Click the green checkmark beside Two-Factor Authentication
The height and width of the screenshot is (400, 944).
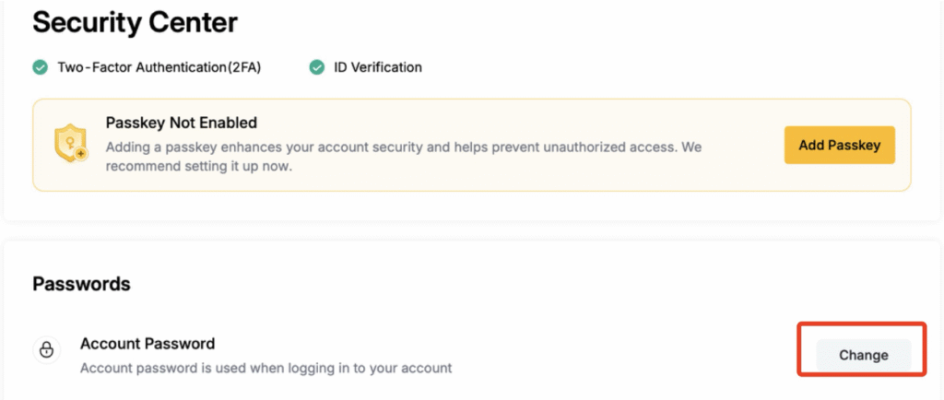tap(40, 67)
